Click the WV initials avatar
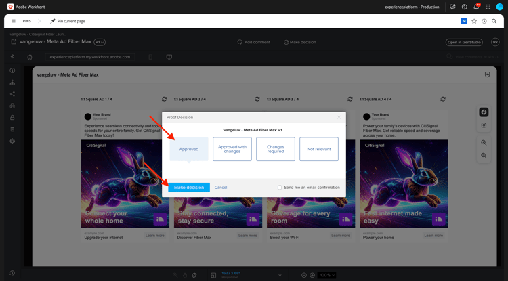 pyautogui.click(x=495, y=42)
